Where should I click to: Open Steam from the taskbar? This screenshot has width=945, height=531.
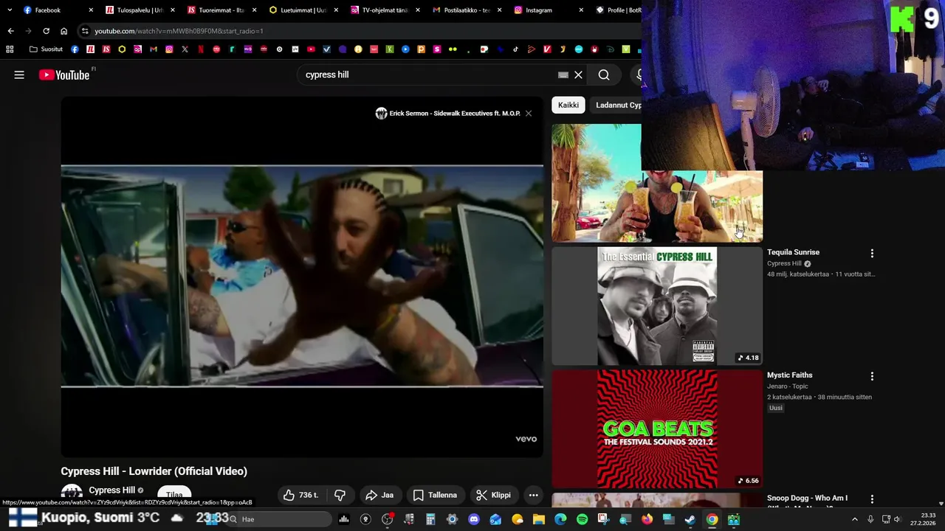[x=690, y=519]
